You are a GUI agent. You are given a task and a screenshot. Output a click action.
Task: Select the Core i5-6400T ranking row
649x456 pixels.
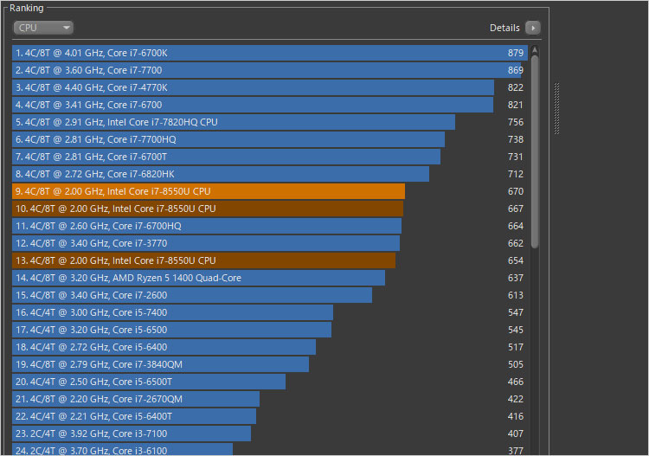point(270,416)
